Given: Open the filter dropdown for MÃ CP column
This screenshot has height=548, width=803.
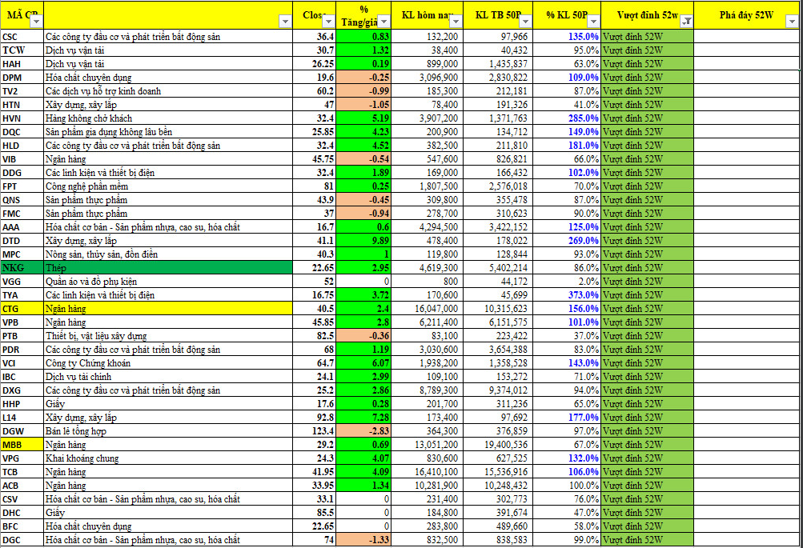Looking at the screenshot, I should pos(36,22).
